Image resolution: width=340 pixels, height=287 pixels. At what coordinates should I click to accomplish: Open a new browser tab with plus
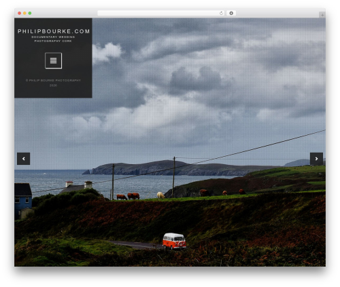coord(322,15)
